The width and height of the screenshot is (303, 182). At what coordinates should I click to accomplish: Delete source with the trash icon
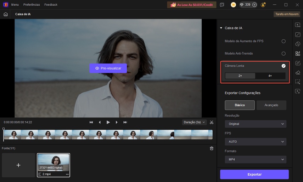coord(212,148)
